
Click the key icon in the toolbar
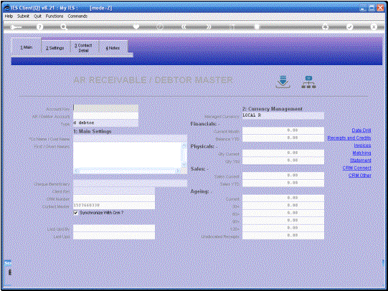[x=16, y=27]
